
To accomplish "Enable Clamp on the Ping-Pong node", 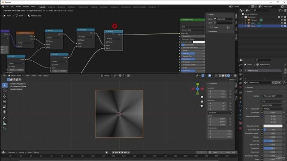I will [x=79, y=40].
